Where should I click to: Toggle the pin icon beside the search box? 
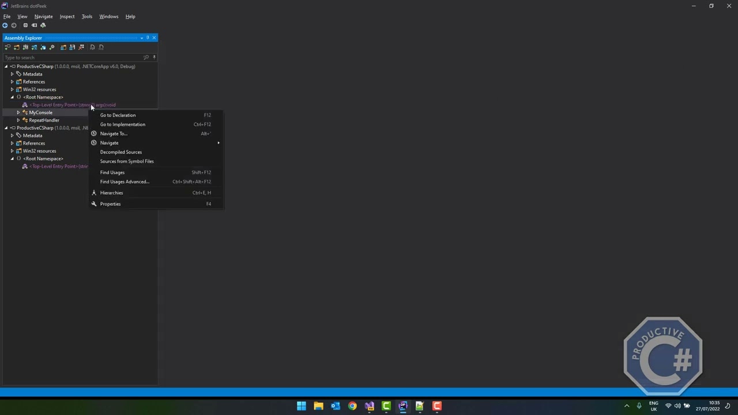pyautogui.click(x=154, y=57)
